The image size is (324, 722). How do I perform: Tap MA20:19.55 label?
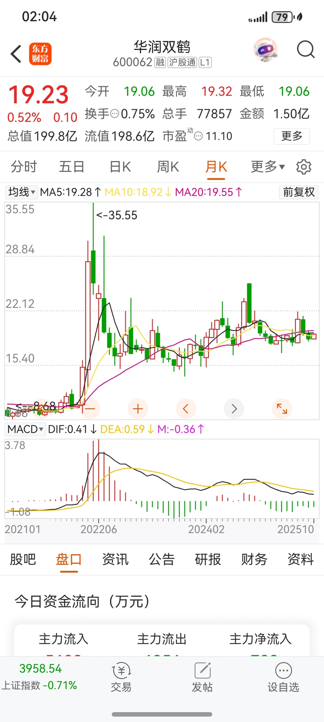click(x=209, y=192)
